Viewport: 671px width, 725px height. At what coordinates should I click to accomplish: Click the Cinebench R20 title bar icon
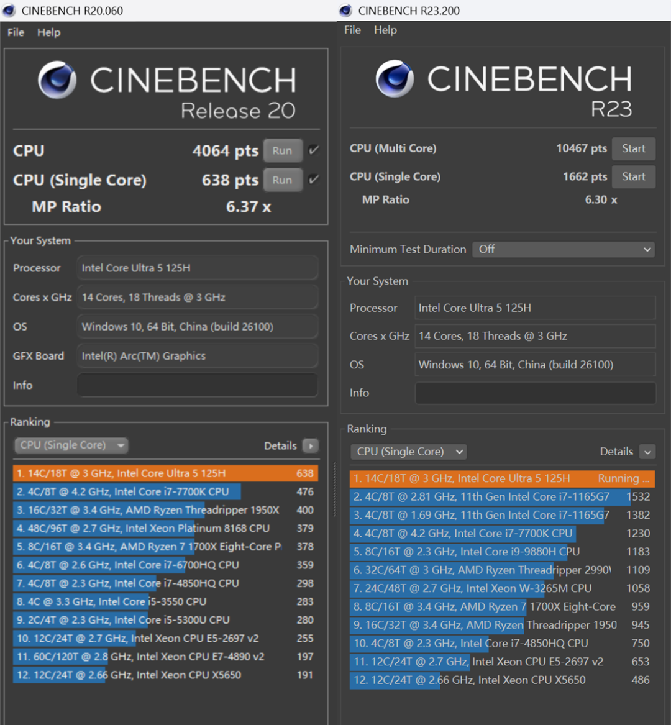[x=9, y=11]
